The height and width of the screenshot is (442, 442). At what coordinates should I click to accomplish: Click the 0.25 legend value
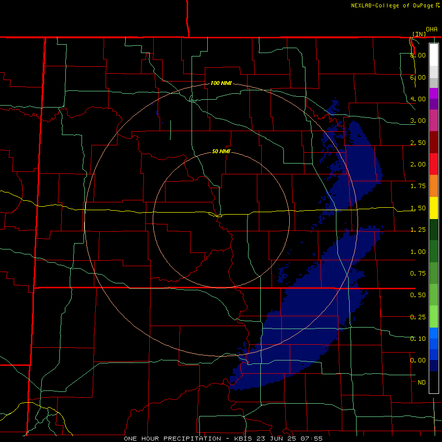[418, 317]
